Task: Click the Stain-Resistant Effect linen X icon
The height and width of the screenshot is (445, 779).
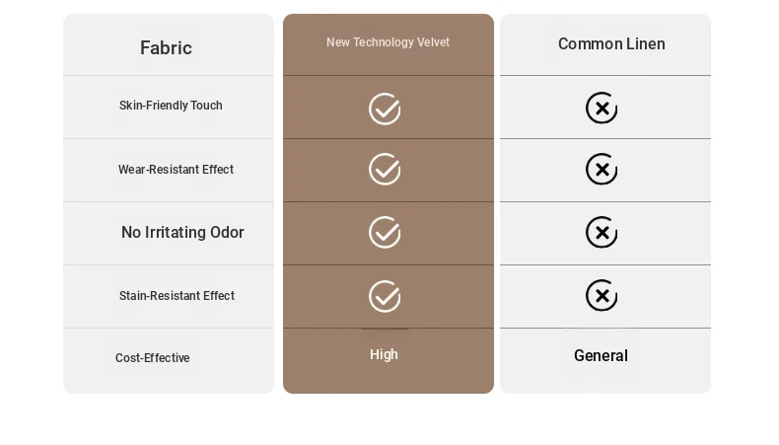Action: coord(602,295)
